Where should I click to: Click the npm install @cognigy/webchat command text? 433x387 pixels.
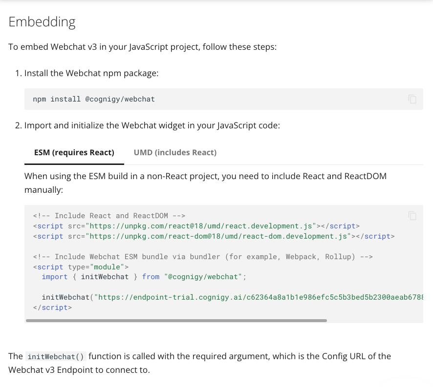tap(93, 99)
